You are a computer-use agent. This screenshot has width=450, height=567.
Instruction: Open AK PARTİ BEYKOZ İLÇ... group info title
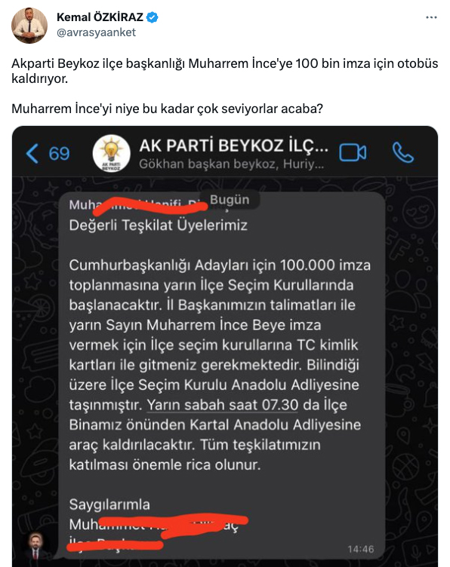coord(233,146)
